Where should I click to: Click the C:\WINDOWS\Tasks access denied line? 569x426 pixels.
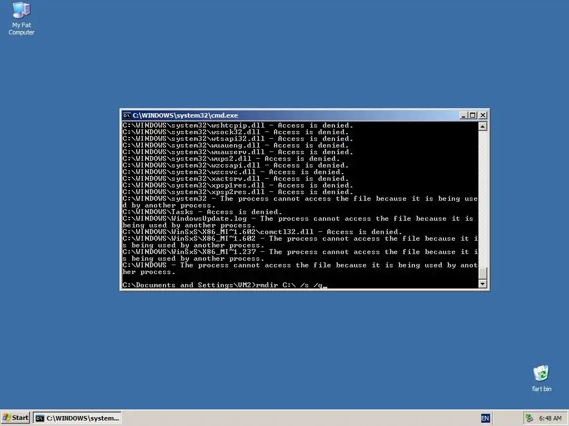tap(202, 212)
